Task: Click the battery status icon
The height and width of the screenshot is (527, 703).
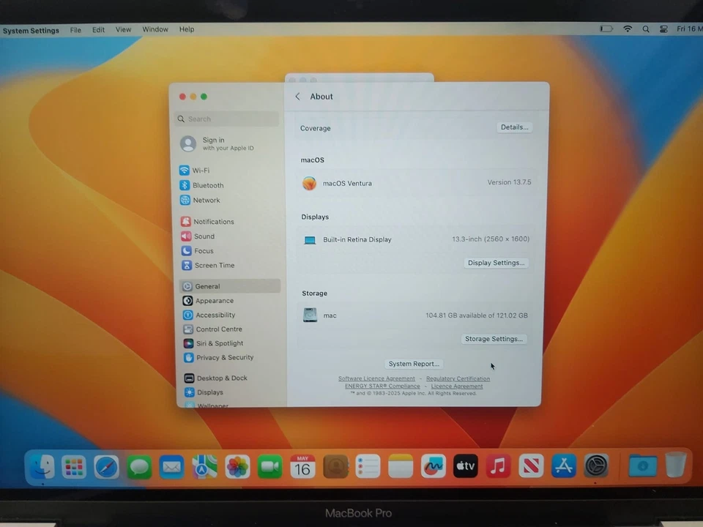Action: pos(606,29)
